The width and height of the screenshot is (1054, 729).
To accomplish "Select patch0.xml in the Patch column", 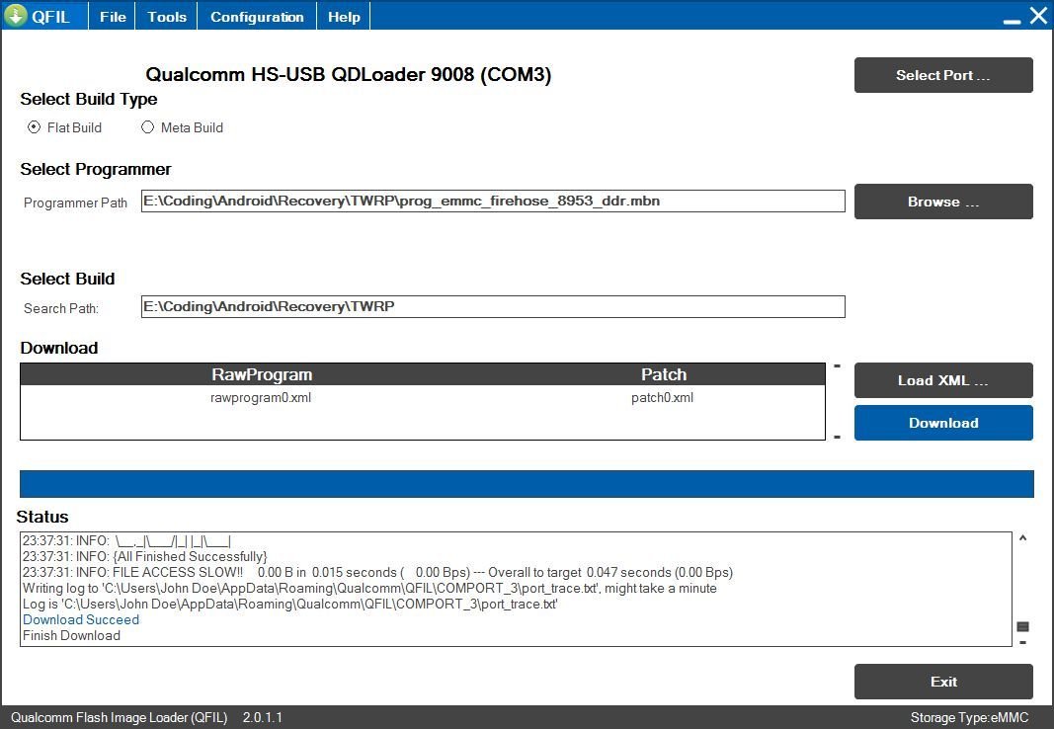I will (662, 397).
